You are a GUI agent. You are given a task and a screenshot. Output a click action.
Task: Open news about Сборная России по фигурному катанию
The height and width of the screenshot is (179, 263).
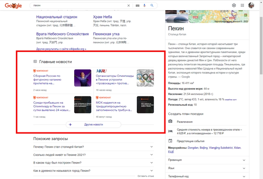[x=47, y=79]
